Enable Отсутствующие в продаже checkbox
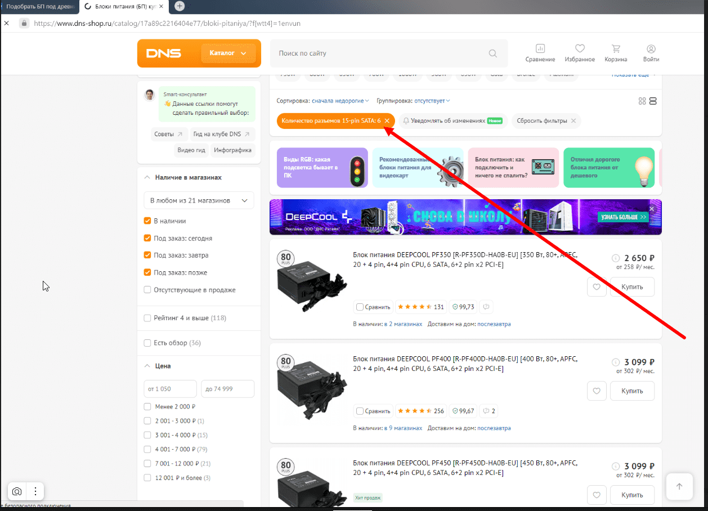Viewport: 708px width, 511px height. 147,290
